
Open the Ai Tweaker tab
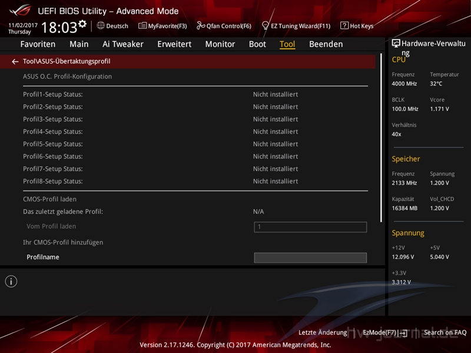tap(123, 44)
